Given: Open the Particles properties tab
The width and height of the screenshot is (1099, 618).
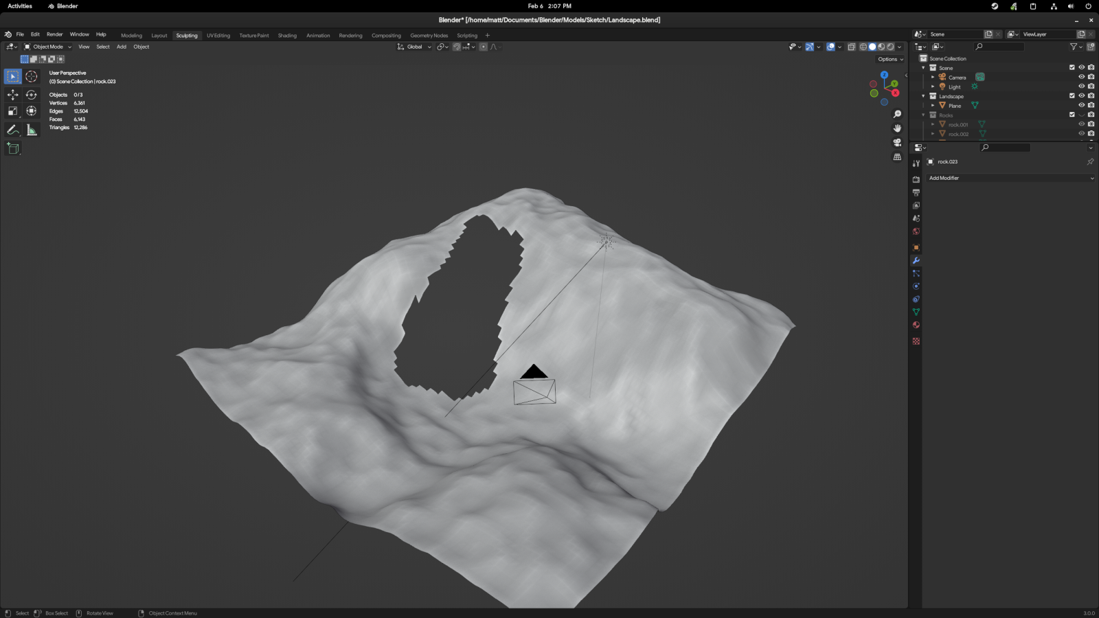Looking at the screenshot, I should (916, 273).
